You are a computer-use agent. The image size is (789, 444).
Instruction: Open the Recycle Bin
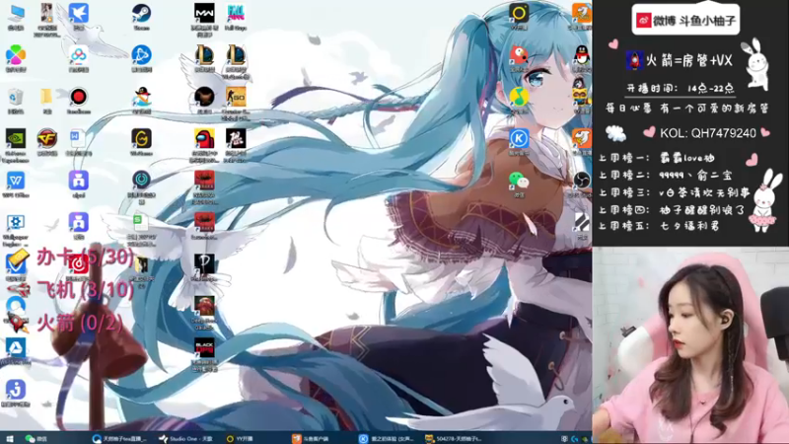click(x=16, y=97)
